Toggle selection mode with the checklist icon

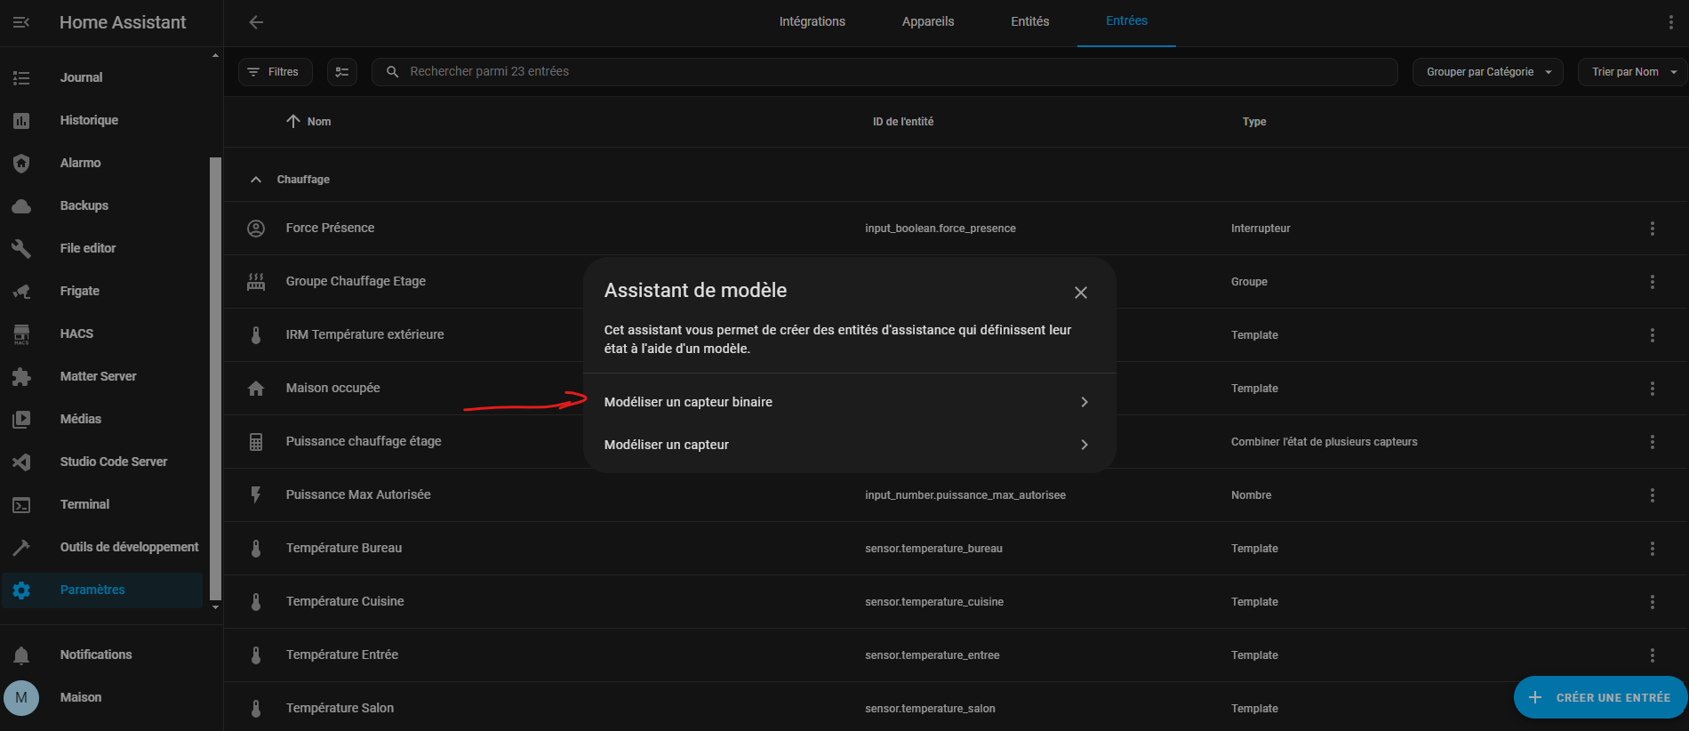(x=342, y=72)
